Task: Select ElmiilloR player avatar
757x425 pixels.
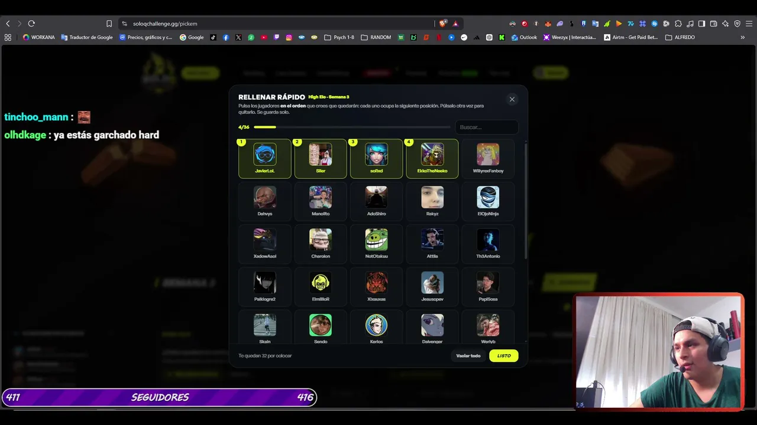Action: [321, 283]
